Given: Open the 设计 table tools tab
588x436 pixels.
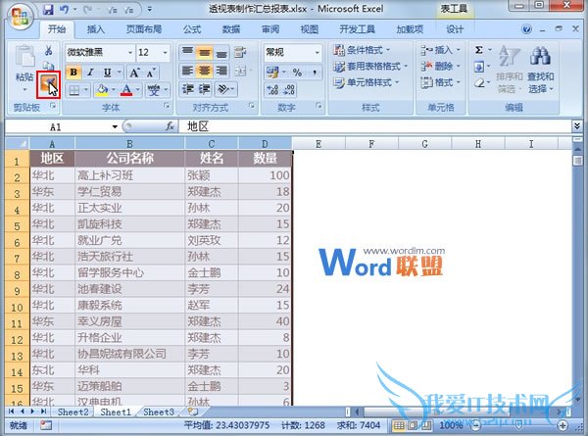Looking at the screenshot, I should point(455,29).
